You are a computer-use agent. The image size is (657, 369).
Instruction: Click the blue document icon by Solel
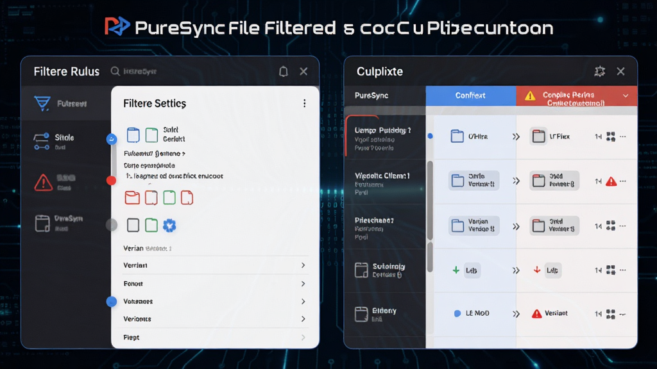click(x=133, y=135)
